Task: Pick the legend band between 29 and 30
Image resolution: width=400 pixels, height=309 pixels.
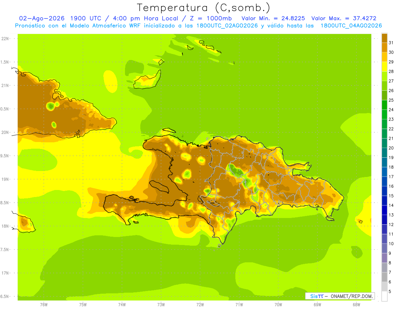Action: [384, 57]
